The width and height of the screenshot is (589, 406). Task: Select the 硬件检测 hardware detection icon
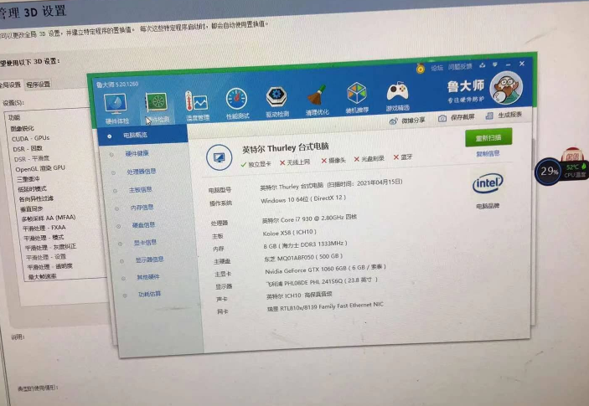(157, 101)
